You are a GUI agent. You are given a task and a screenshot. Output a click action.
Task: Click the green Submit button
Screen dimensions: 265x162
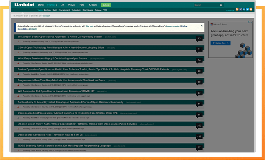pos(106,5)
